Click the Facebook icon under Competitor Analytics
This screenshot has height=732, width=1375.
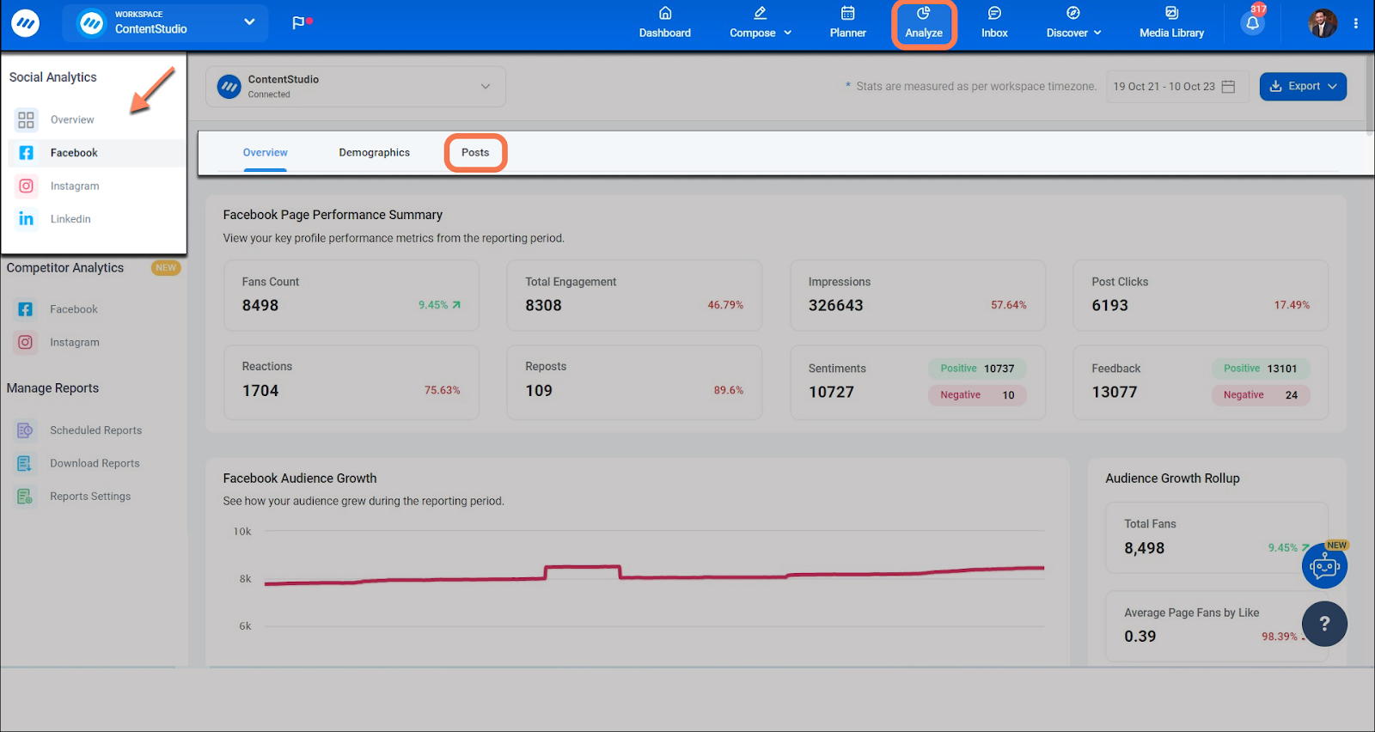pos(26,309)
